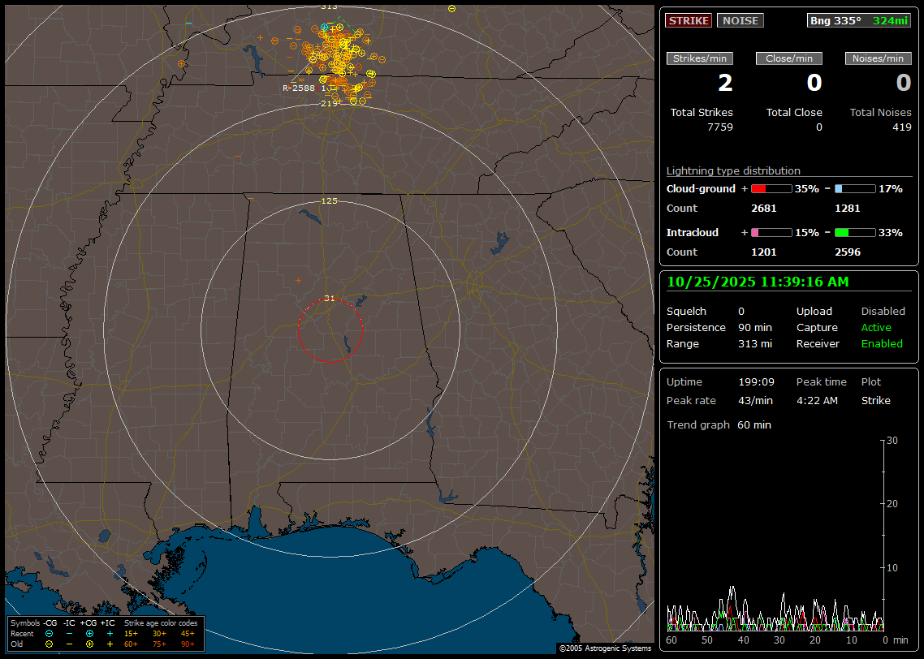Click the green Capture Active status
This screenshot has width=924, height=659.
pos(876,328)
